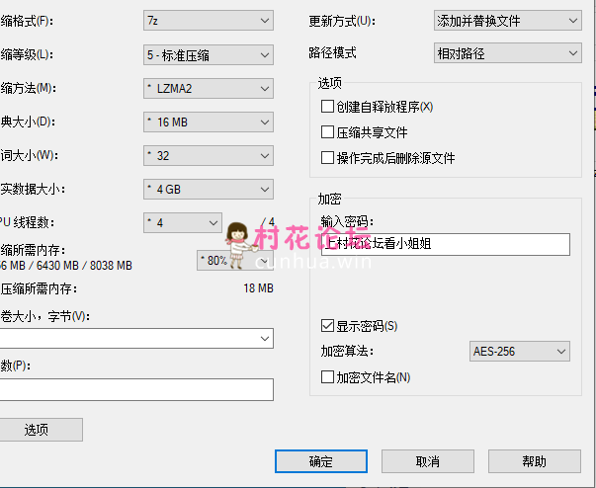Viewport: 596px width, 488px height.
Task: Open the CPU threads dropdown
Action: [x=182, y=223]
